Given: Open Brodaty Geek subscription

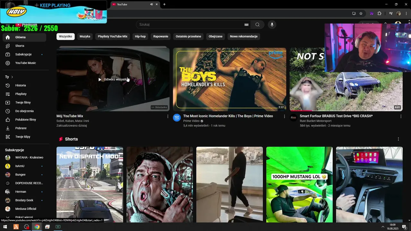Looking at the screenshot, I should point(24,200).
